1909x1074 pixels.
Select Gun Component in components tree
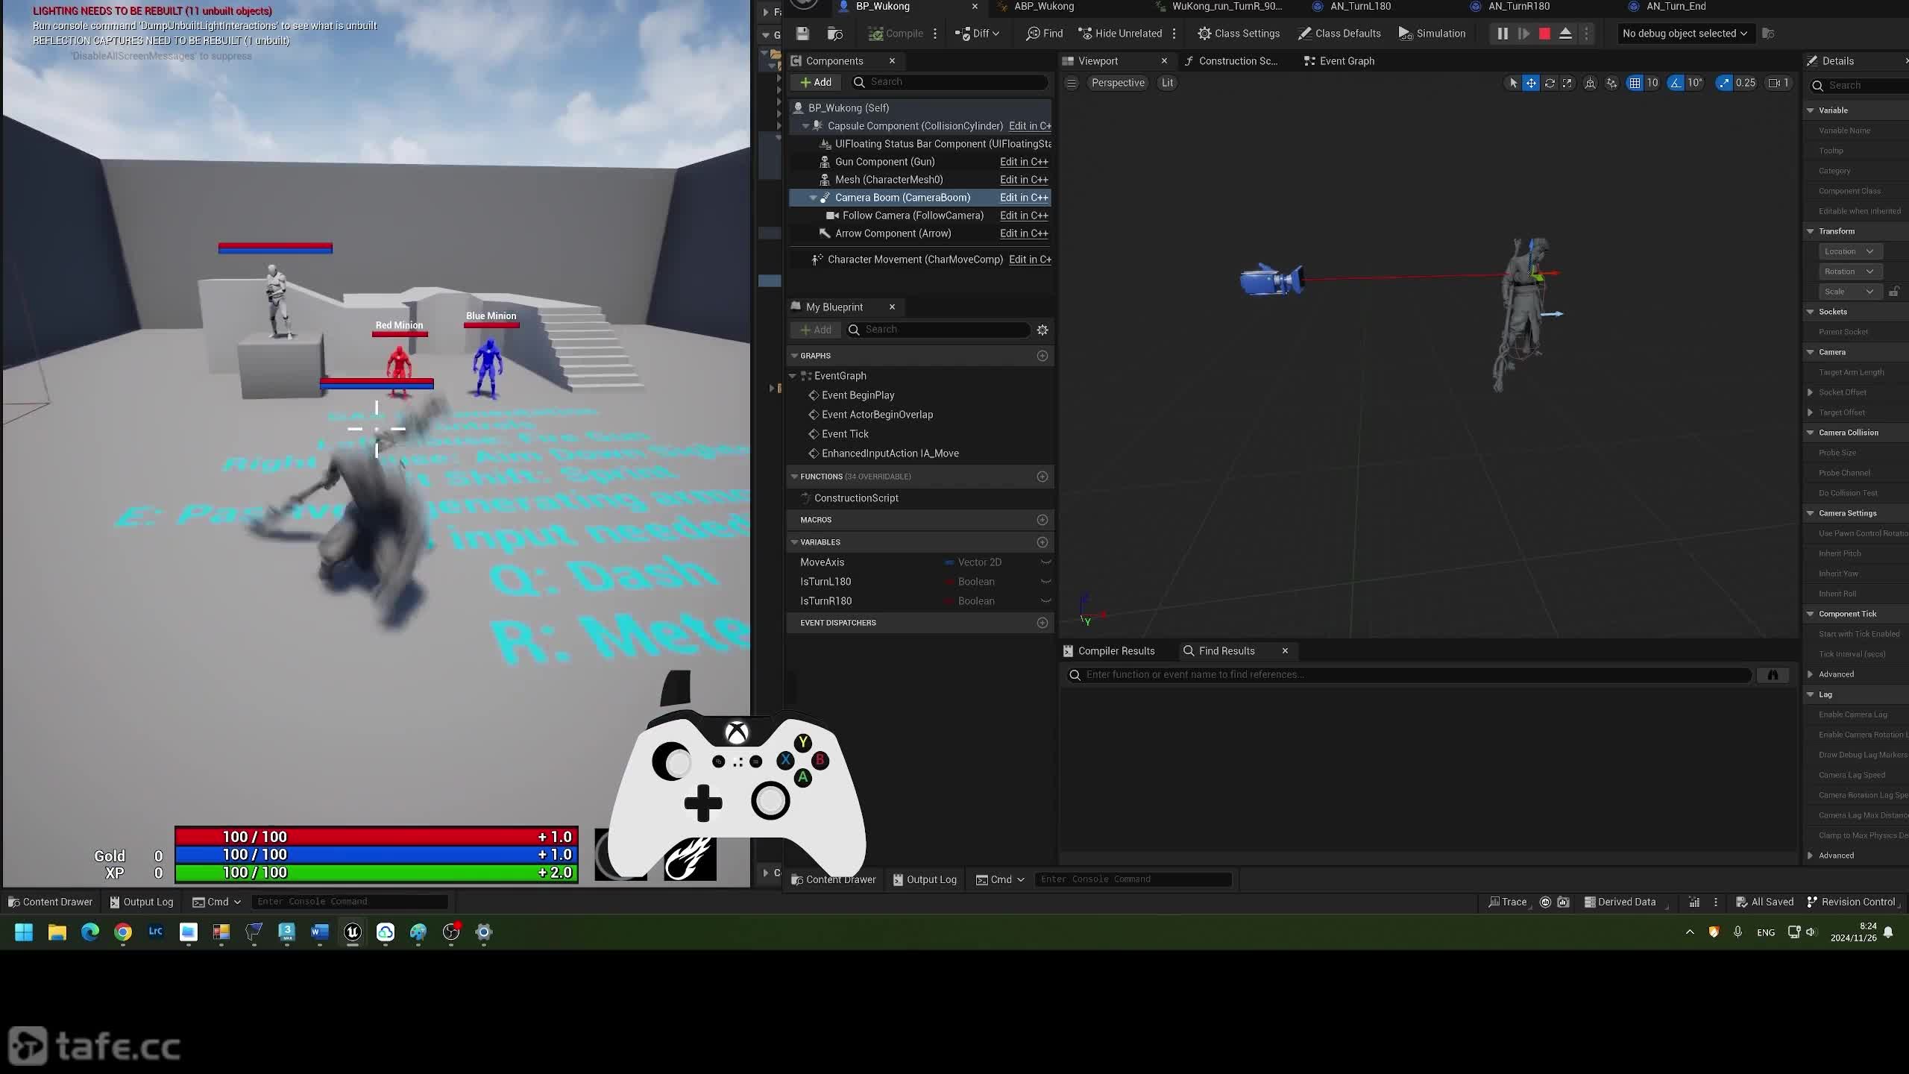pyautogui.click(x=884, y=162)
